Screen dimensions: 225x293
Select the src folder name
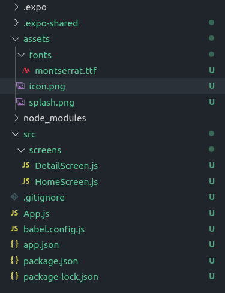(x=29, y=134)
